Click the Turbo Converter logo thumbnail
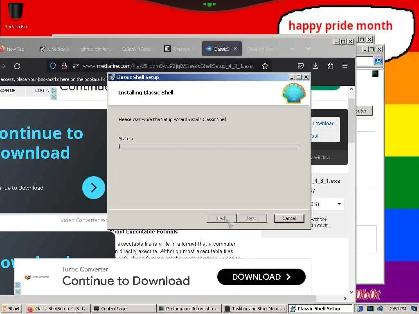Image resolution: width=419 pixels, height=314 pixels. (x=36, y=277)
